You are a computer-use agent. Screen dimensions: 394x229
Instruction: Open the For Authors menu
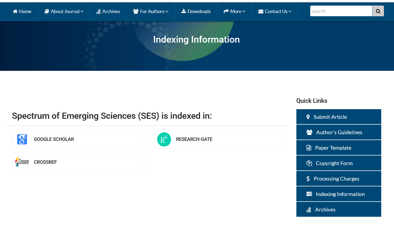(x=151, y=11)
